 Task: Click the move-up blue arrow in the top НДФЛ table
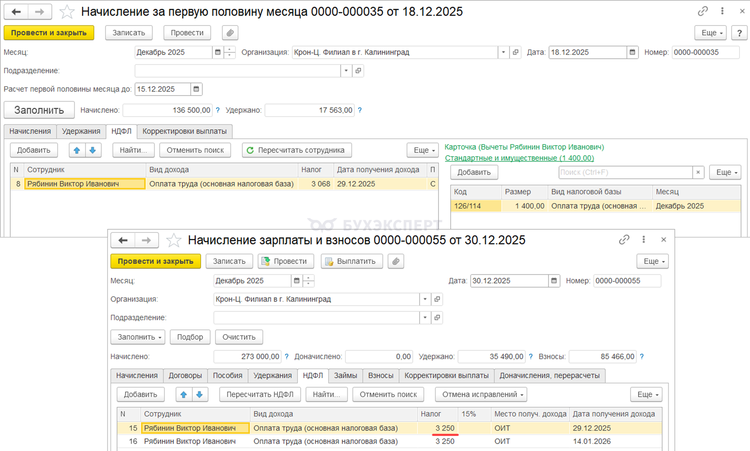[77, 150]
